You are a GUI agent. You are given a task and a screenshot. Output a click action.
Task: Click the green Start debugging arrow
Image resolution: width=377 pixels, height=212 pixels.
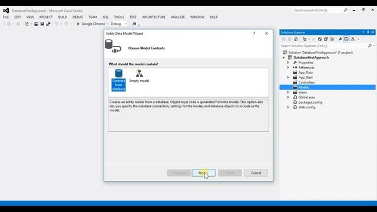pos(78,24)
